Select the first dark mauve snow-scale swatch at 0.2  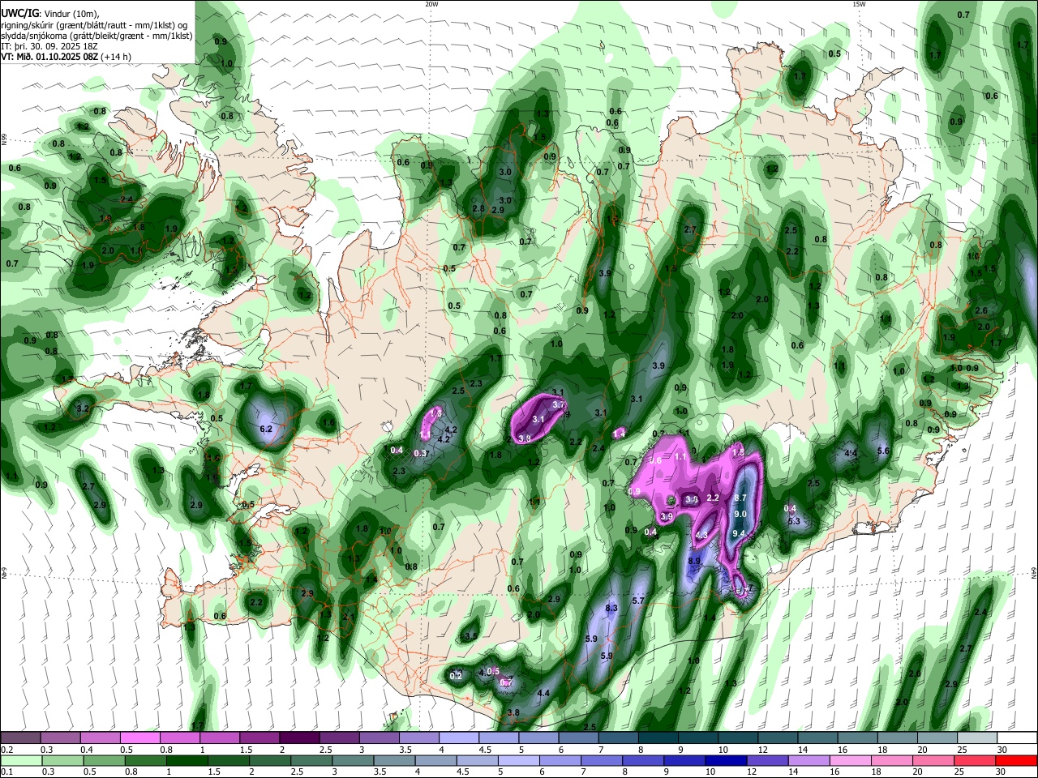20,737
